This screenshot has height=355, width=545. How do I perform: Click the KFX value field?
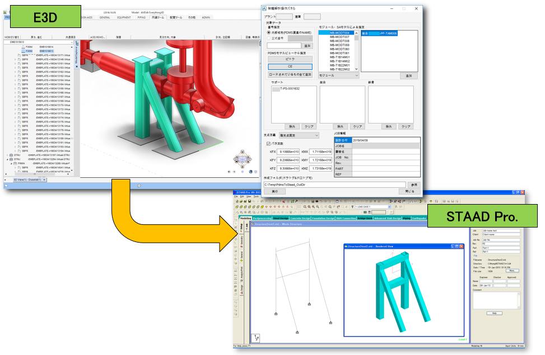(289, 152)
